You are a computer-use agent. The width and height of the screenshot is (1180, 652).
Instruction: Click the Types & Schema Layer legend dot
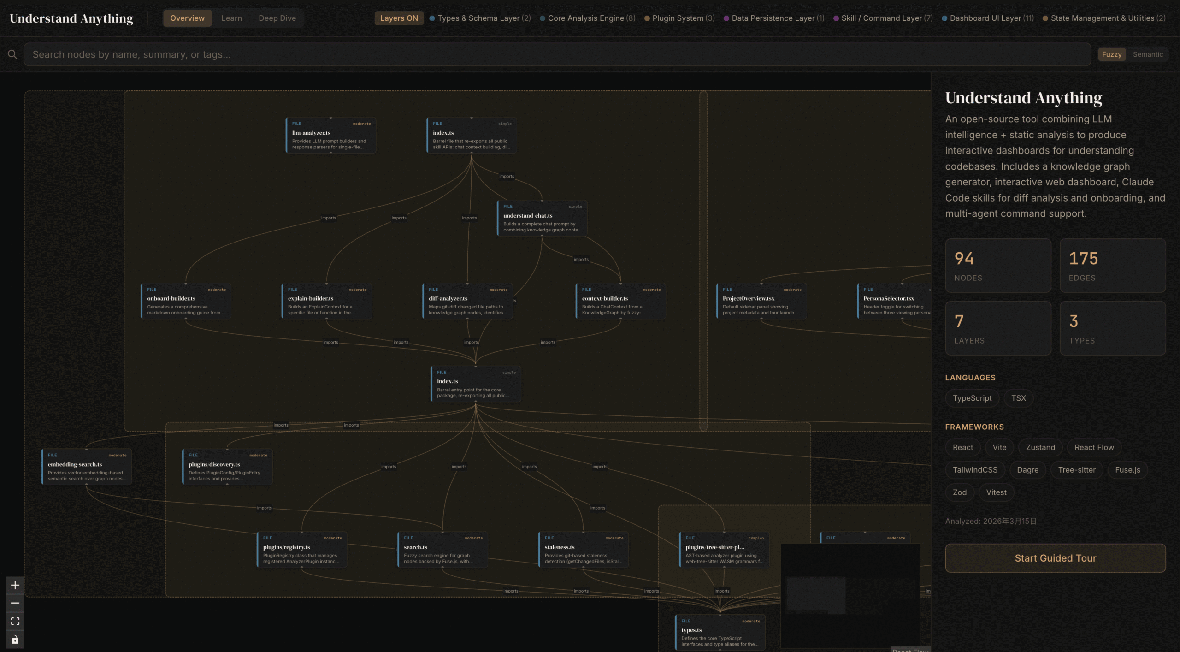pyautogui.click(x=431, y=18)
